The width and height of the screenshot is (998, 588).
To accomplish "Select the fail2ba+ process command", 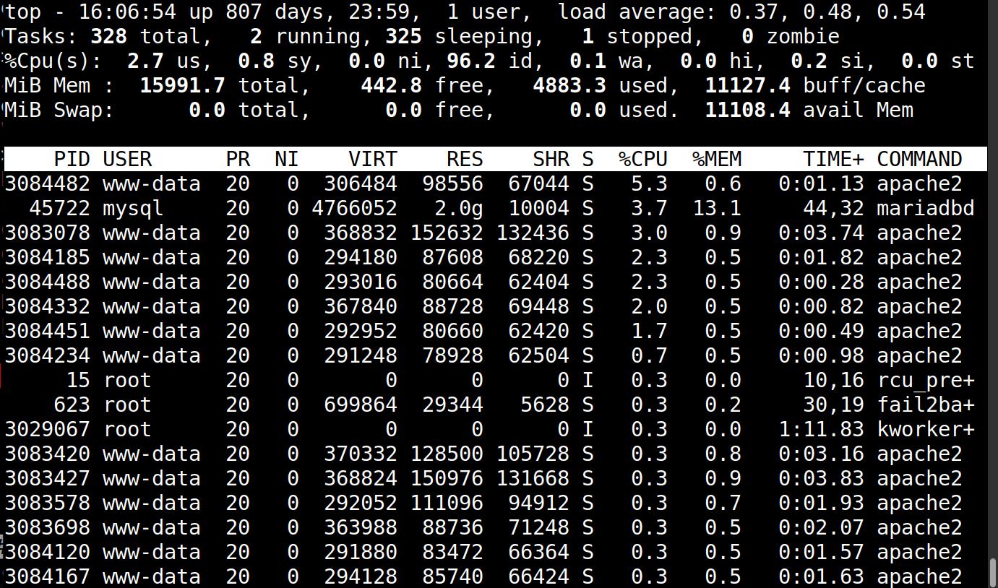I will 925,405.
